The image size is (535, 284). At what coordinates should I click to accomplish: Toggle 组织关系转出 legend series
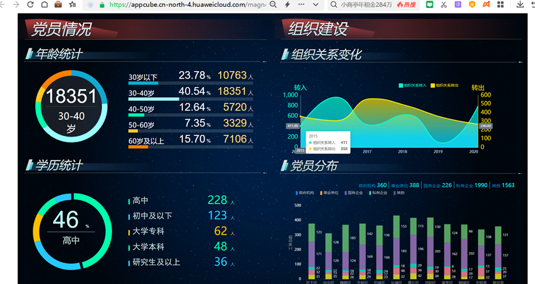coord(444,85)
